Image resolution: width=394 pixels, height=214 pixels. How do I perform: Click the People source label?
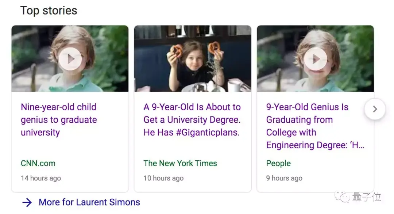click(278, 163)
